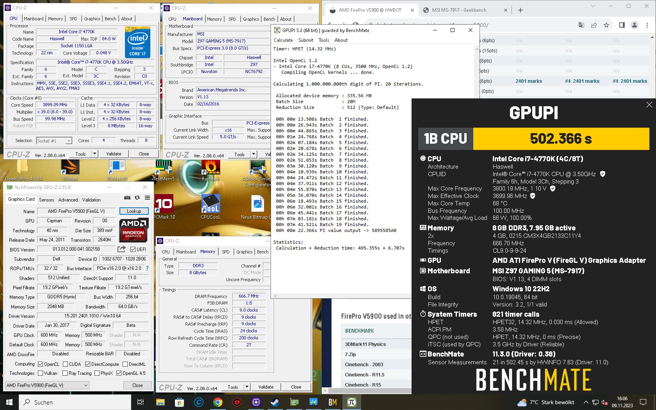This screenshot has width=656, height=410.
Task: Switch to the Bench tab in CPU-Z CPU window
Action: pyautogui.click(x=111, y=19)
